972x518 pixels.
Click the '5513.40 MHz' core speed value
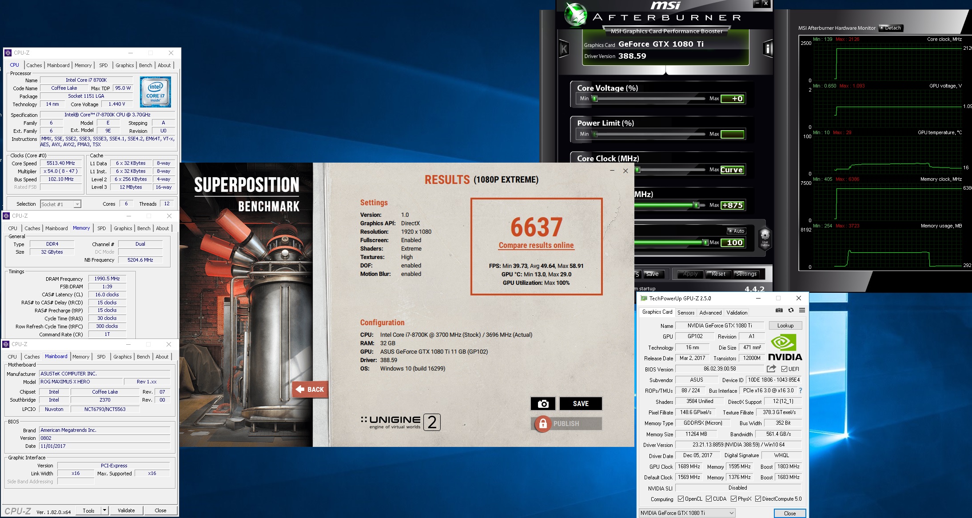tap(61, 163)
